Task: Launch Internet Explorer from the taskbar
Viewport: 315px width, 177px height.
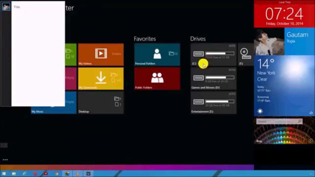Action: click(25, 174)
